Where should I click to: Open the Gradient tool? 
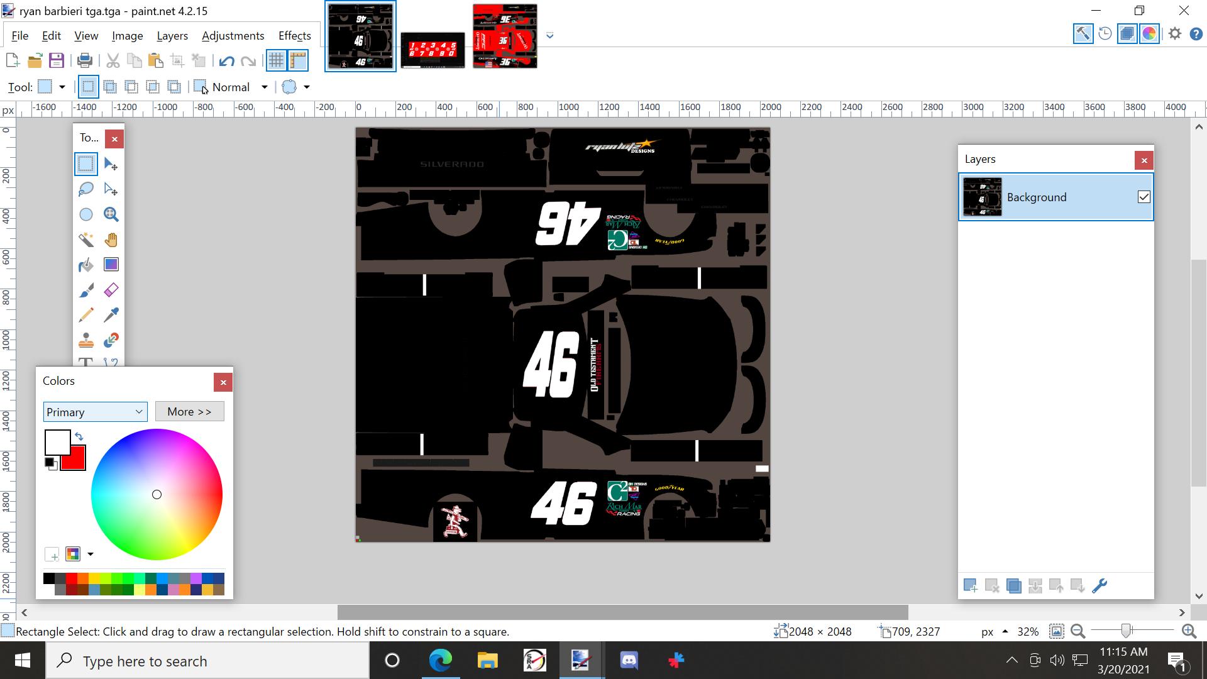[111, 264]
